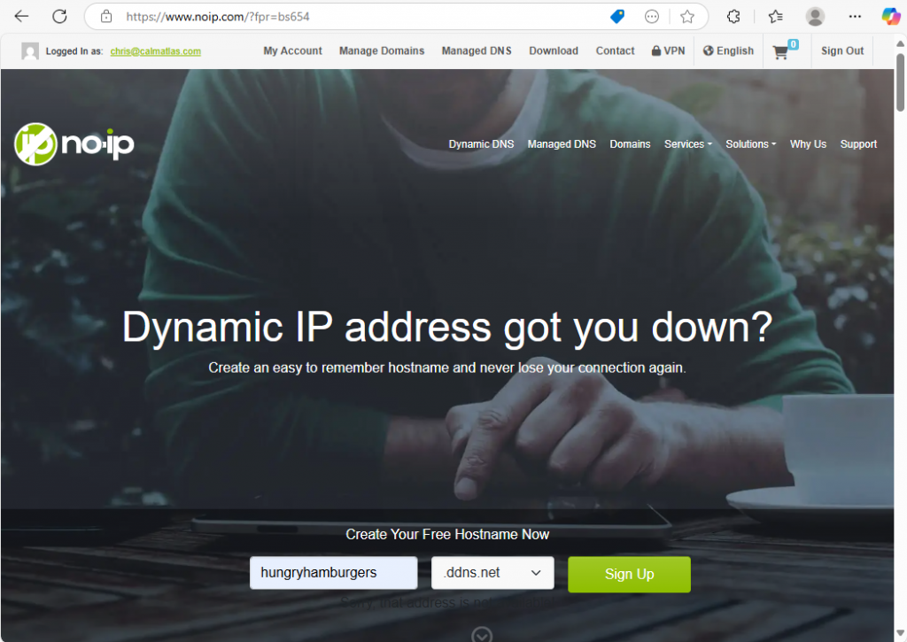The width and height of the screenshot is (907, 642).
Task: Open Managed DNS in main navigation
Action: [x=562, y=144]
